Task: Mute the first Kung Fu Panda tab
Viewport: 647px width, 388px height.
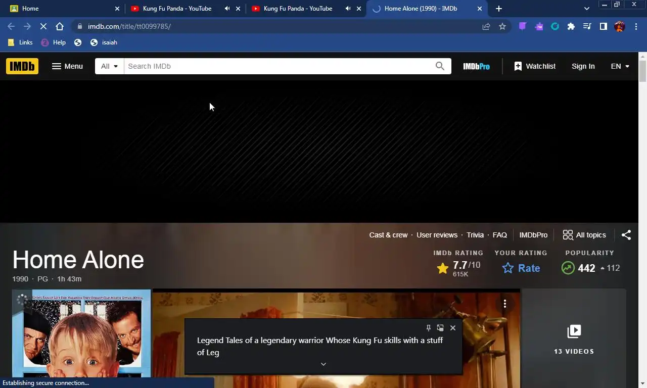Action: (x=227, y=9)
